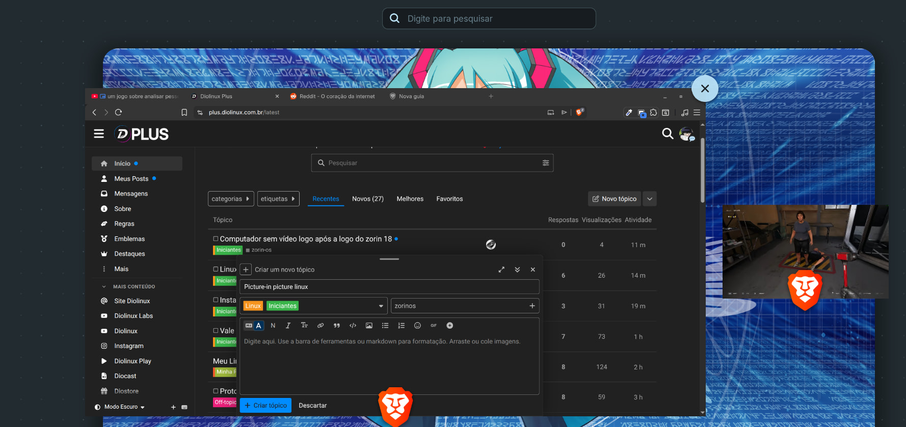
Task: Insert preformatted code with the code icon
Action: 353,326
